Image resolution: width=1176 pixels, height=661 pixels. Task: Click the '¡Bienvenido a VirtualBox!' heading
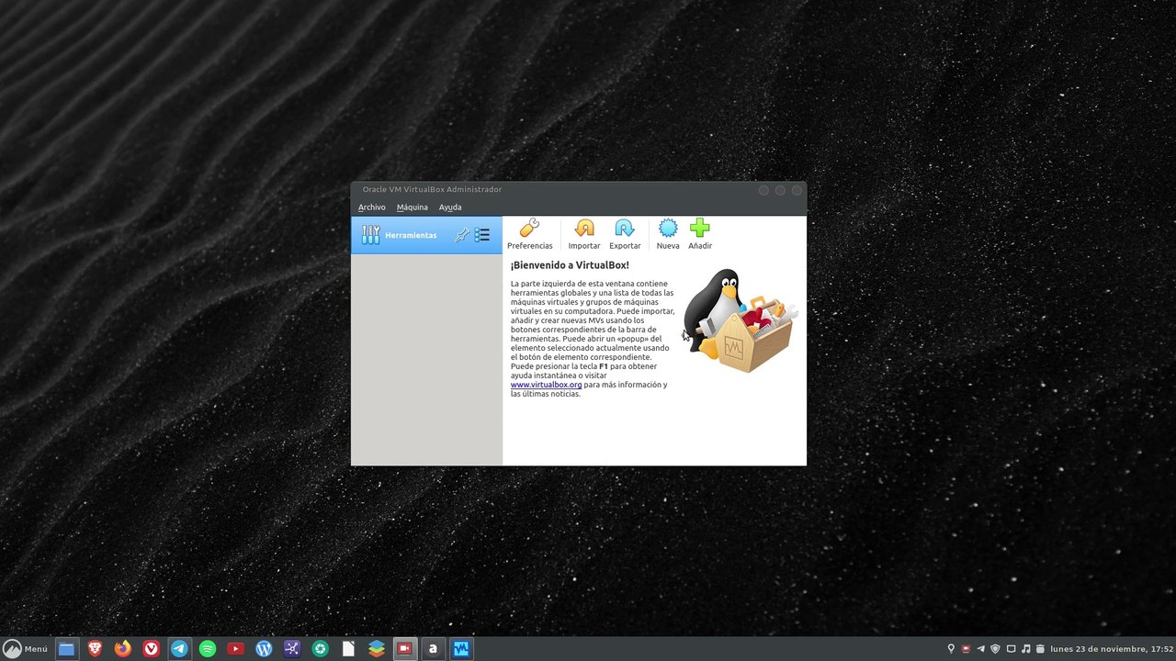570,265
